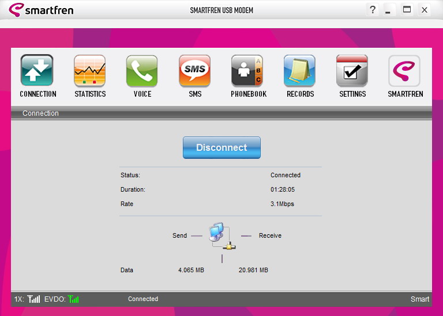Click the Smart operator name in status bar
The height and width of the screenshot is (316, 443).
tap(420, 299)
